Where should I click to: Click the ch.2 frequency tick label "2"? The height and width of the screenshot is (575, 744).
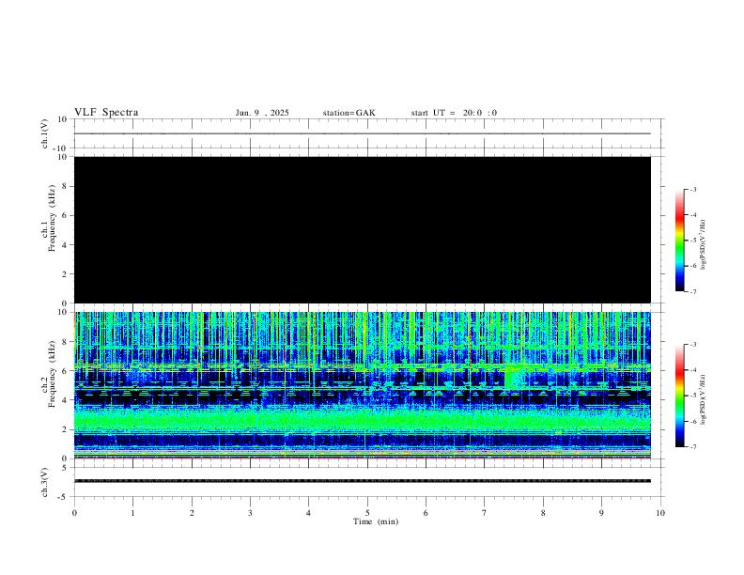pos(65,429)
